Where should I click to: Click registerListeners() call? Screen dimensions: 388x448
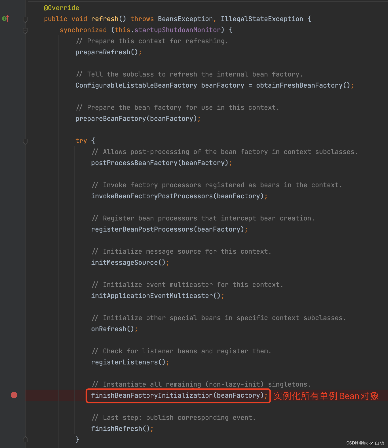tap(128, 362)
